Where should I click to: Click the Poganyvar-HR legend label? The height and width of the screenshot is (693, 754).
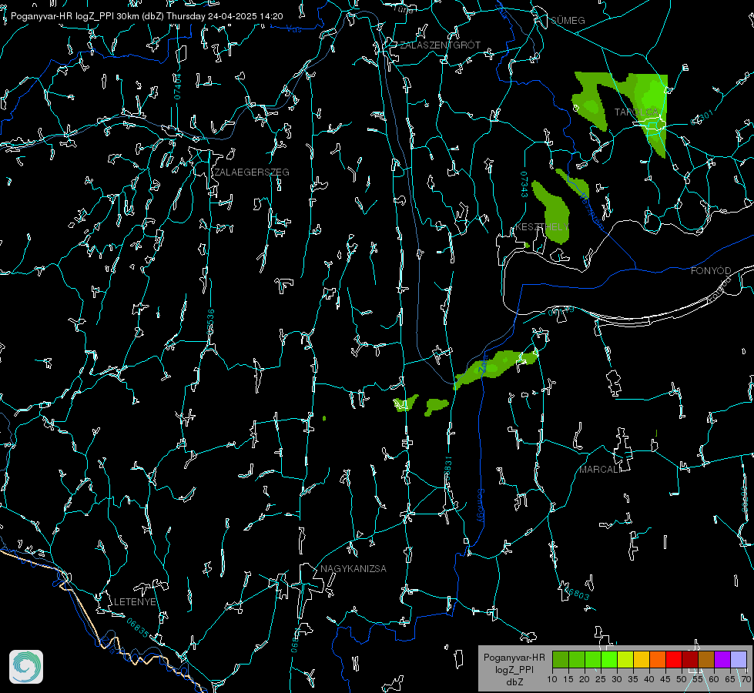click(514, 657)
